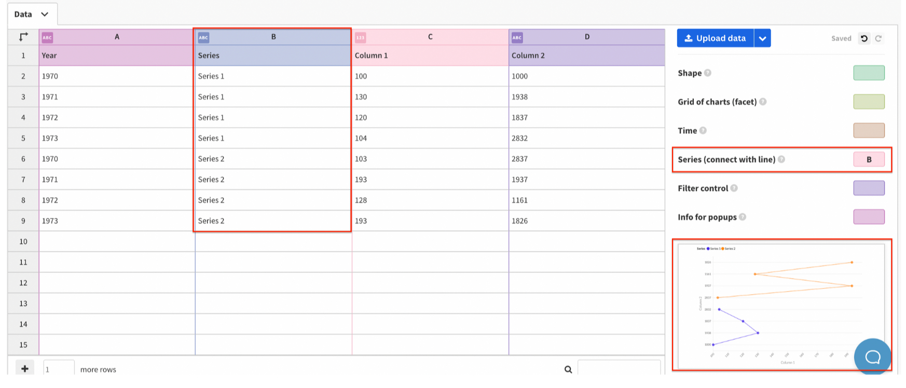Click the green Shape column binding swatch

coord(869,73)
